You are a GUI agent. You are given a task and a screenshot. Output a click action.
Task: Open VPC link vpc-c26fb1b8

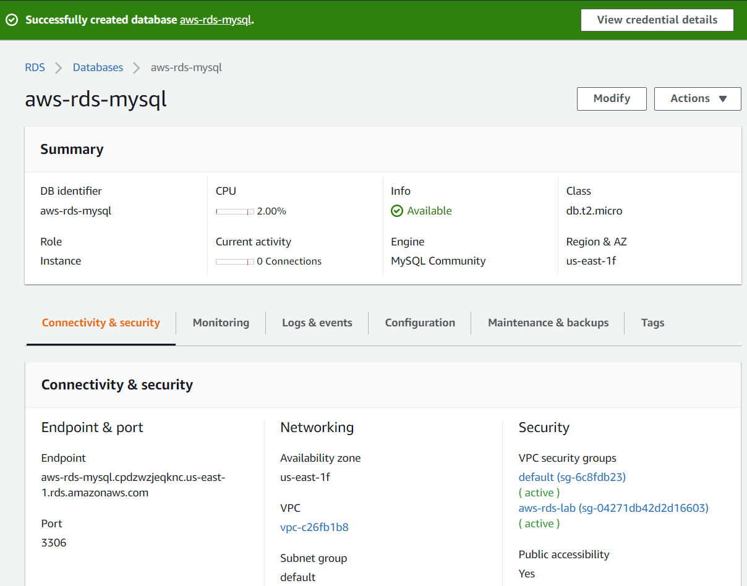(314, 527)
